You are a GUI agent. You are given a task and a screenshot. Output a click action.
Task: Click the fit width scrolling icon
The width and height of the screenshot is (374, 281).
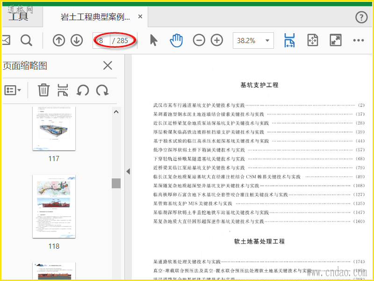[289, 40]
